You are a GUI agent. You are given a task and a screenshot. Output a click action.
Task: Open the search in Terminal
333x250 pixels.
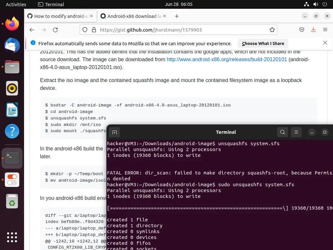coord(283,132)
